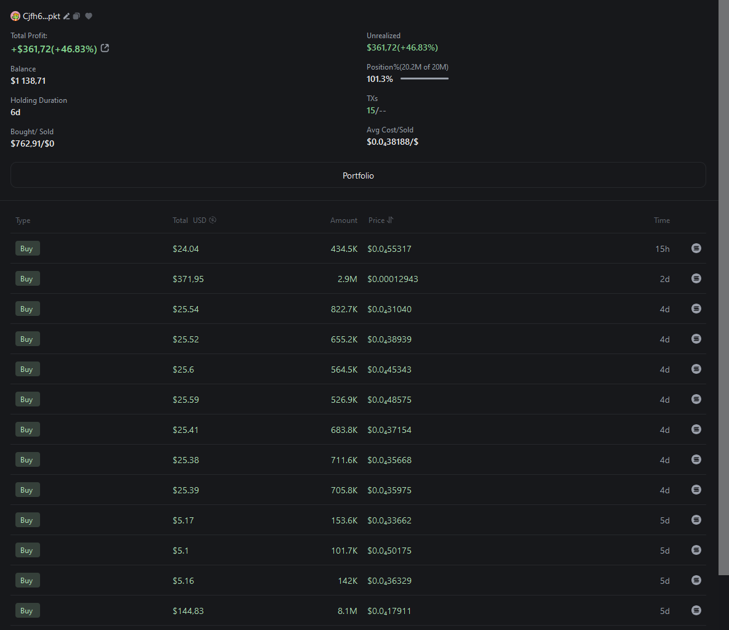This screenshot has width=729, height=630.
Task: Click the Buy tag on the $371,95 row
Action: pos(28,279)
